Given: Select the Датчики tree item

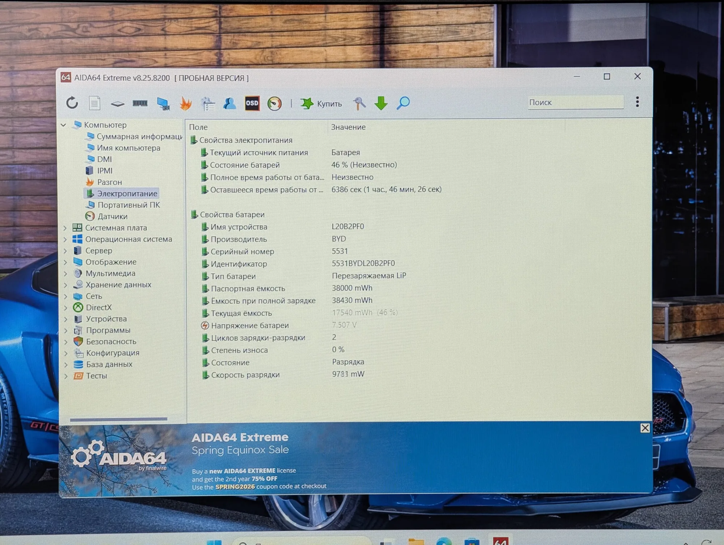Looking at the screenshot, I should coord(106,216).
